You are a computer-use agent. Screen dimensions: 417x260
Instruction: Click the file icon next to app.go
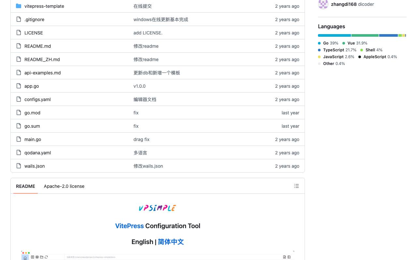click(19, 86)
